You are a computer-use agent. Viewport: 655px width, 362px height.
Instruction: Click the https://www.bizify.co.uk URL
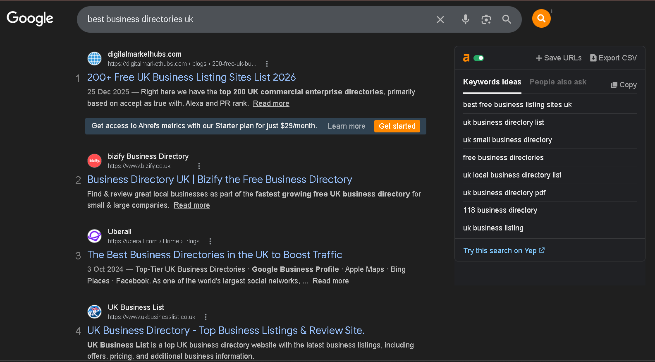coord(139,166)
